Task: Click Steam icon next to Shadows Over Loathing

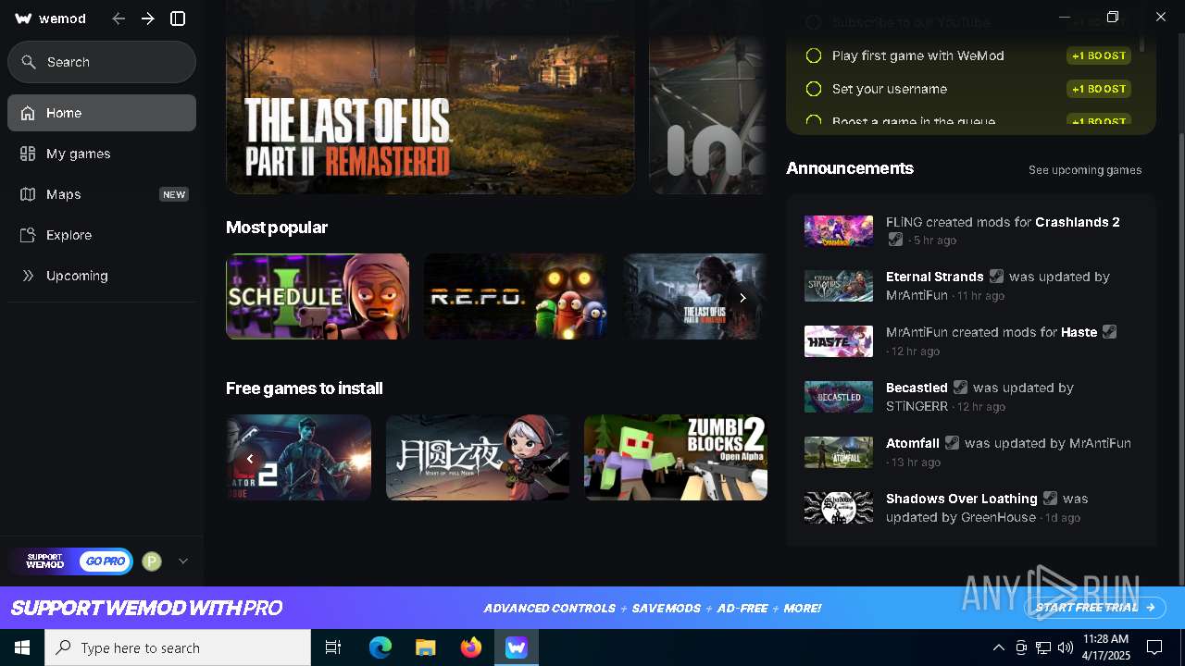Action: pyautogui.click(x=1050, y=499)
